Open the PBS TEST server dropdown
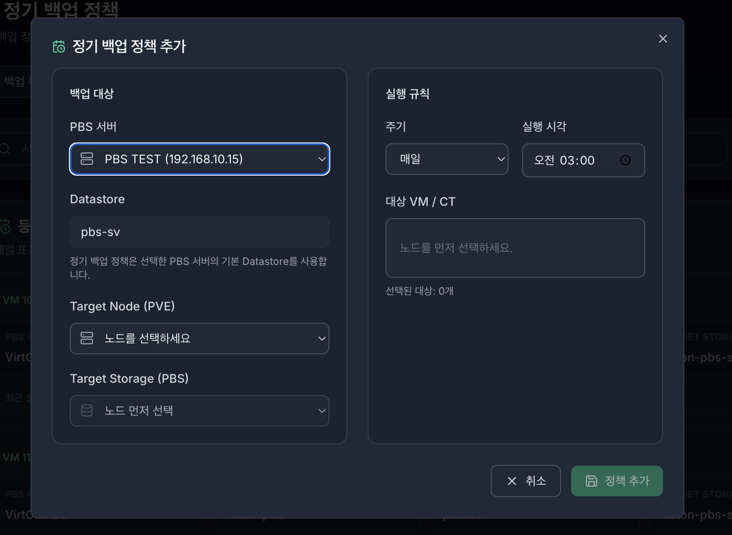This screenshot has width=732, height=535. click(x=199, y=159)
